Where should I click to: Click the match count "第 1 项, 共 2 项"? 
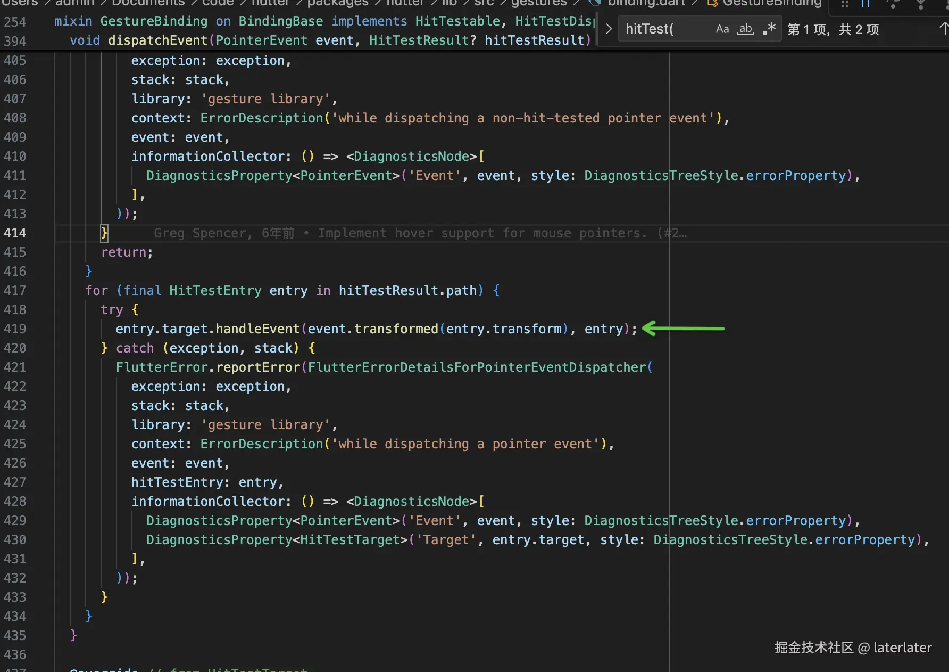833,29
